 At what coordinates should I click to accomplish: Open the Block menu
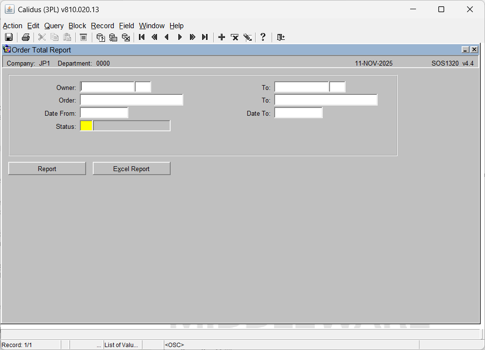tap(77, 26)
